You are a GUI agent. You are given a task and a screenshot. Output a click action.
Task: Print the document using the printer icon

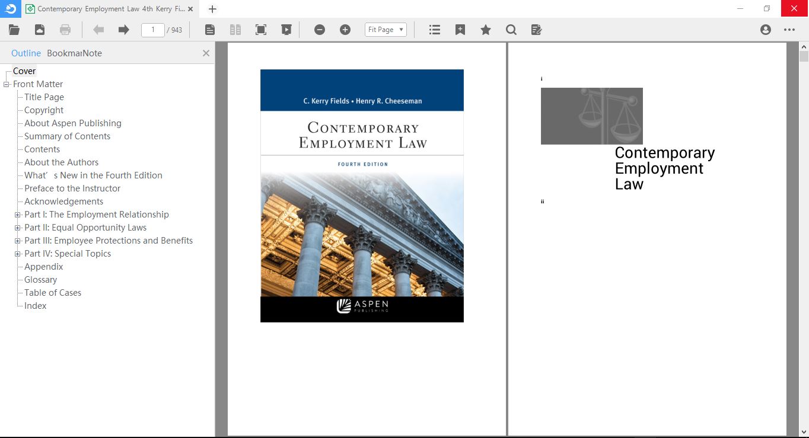pos(65,30)
